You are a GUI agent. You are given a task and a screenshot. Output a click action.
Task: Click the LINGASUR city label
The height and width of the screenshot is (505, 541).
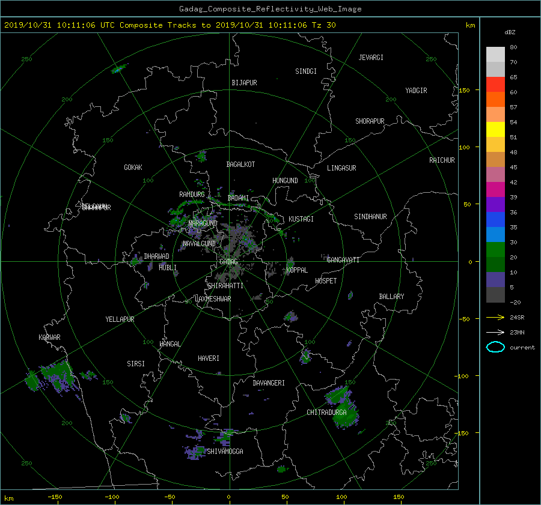(x=341, y=168)
